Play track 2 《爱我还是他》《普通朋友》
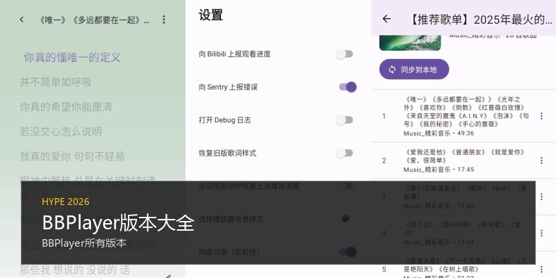Image resolution: width=556 pixels, height=278 pixels. point(464,161)
